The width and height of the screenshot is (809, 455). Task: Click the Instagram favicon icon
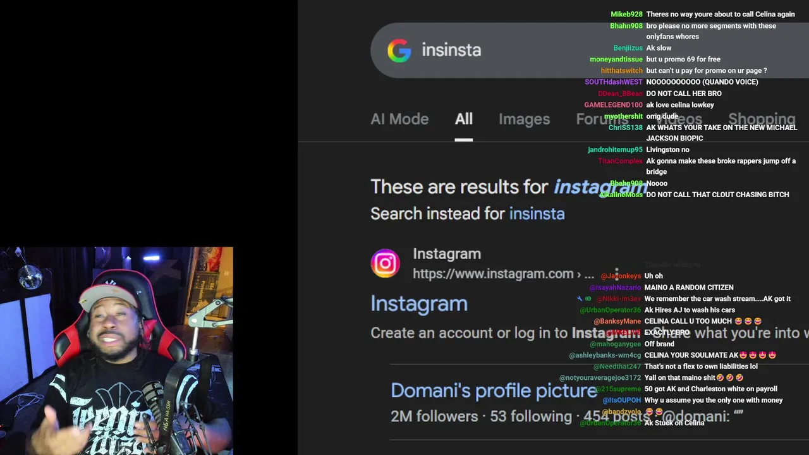[385, 264]
